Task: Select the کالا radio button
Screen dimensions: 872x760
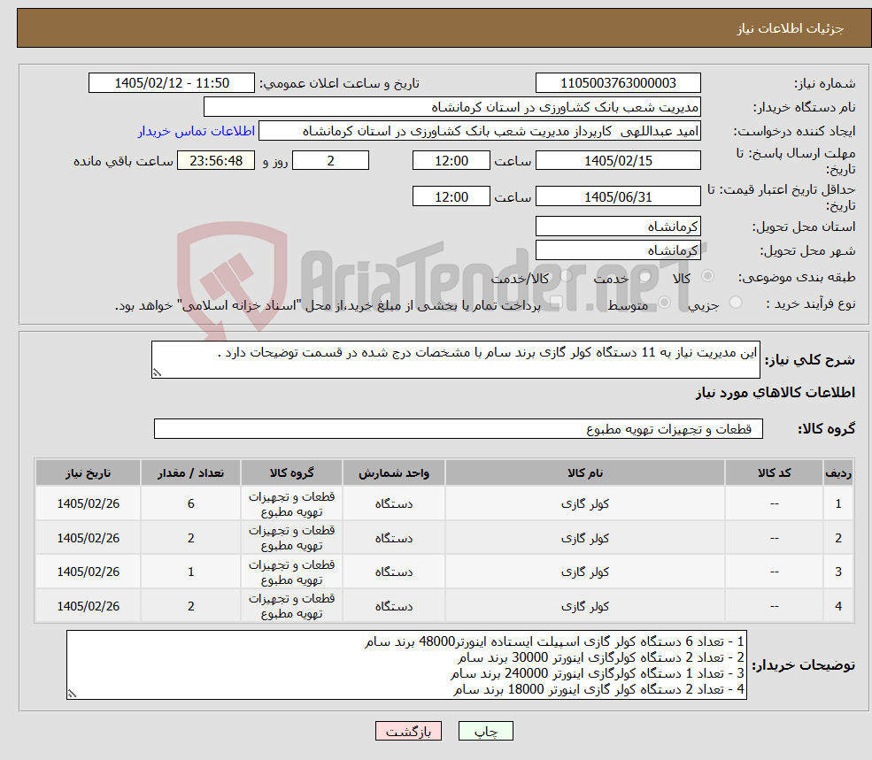Action: (708, 276)
